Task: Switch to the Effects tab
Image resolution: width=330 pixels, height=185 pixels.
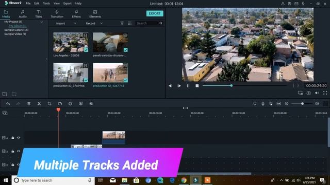Action: tap(76, 14)
